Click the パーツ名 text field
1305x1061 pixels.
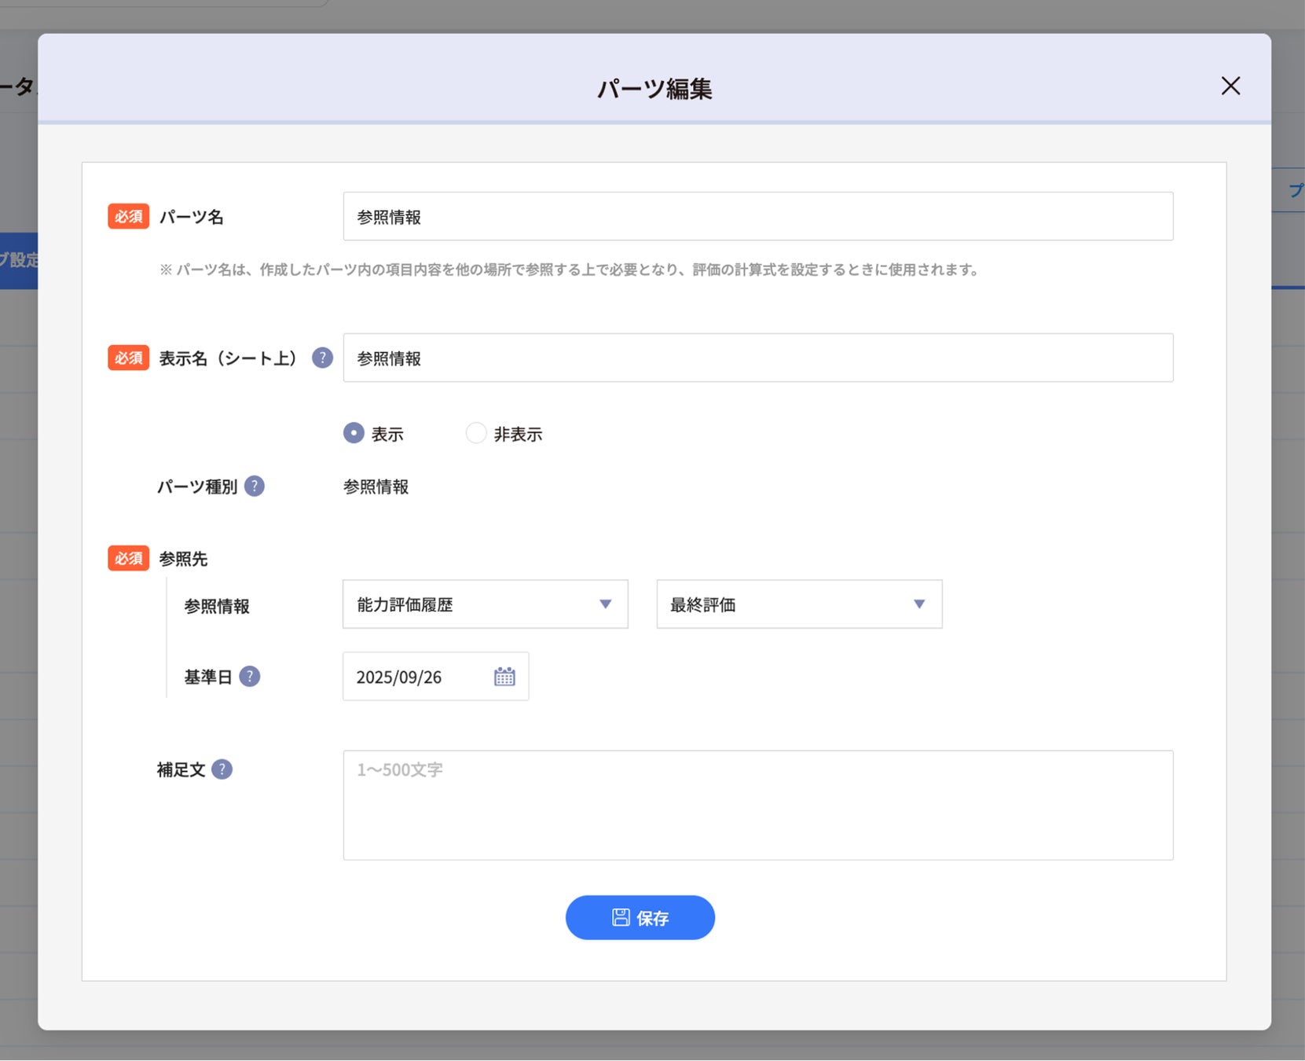[x=758, y=216]
